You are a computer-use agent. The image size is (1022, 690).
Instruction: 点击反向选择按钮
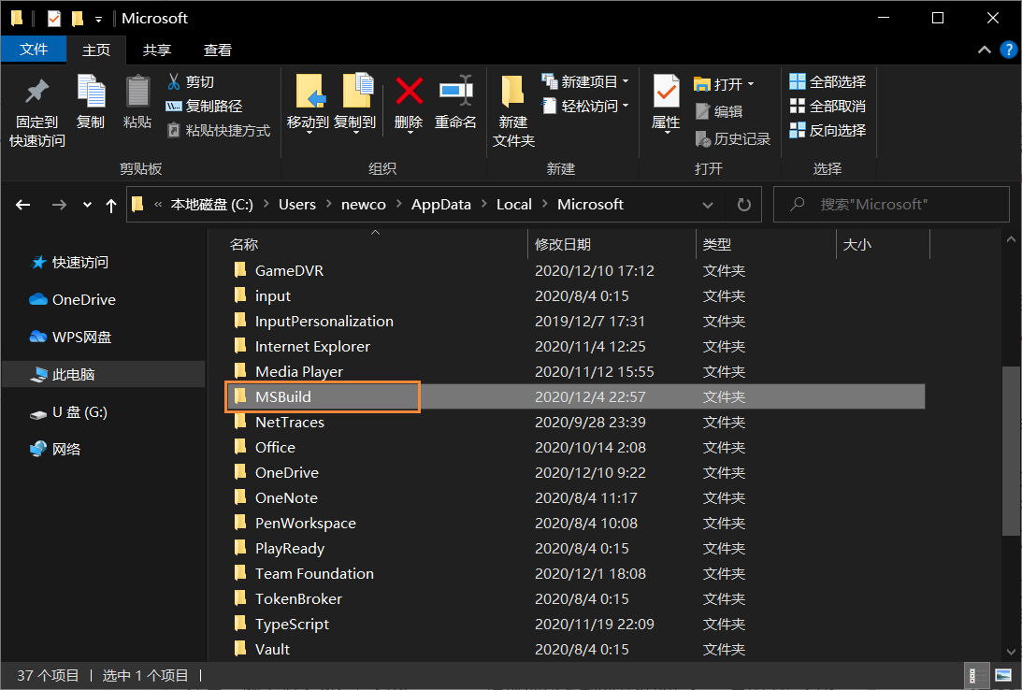click(x=828, y=130)
